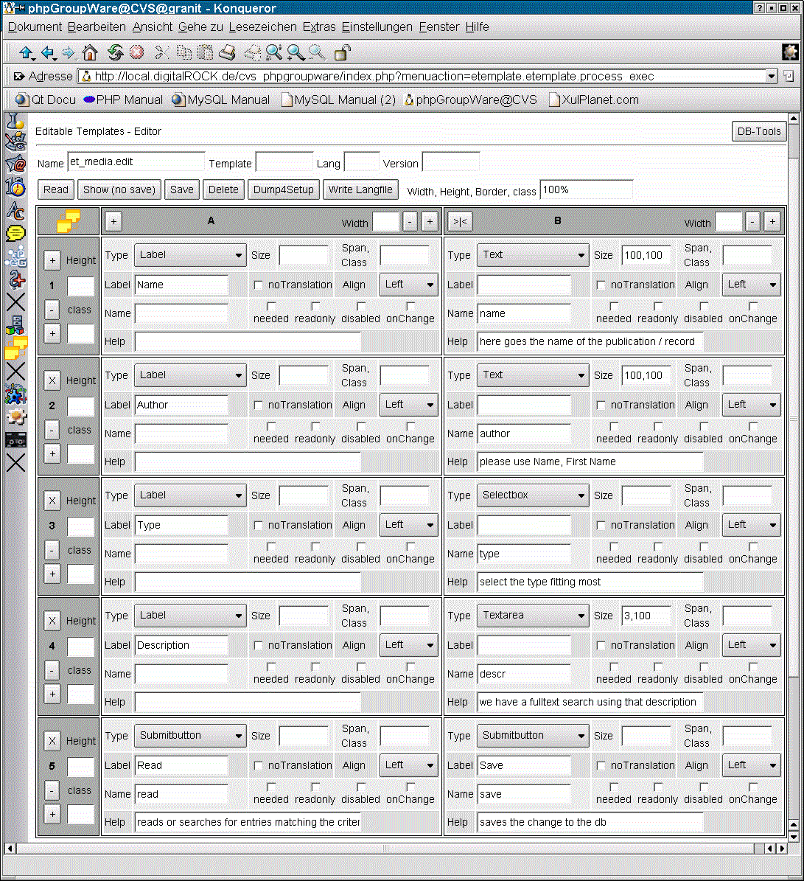Open the Ansicht menu
The height and width of the screenshot is (881, 804).
coord(152,27)
